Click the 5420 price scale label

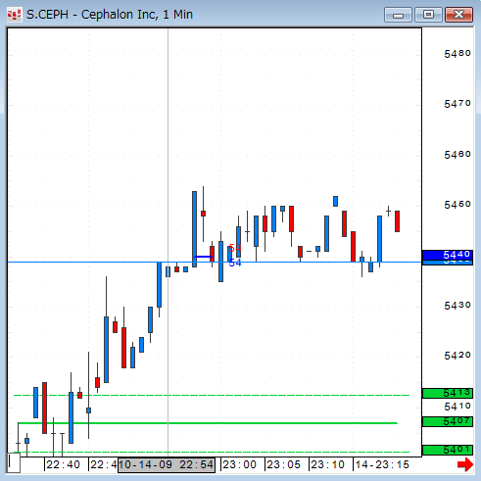[x=457, y=356]
